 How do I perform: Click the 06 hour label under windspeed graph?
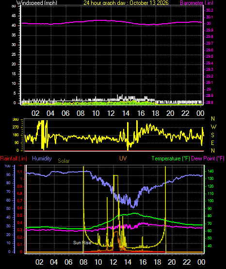[x=65, y=113]
